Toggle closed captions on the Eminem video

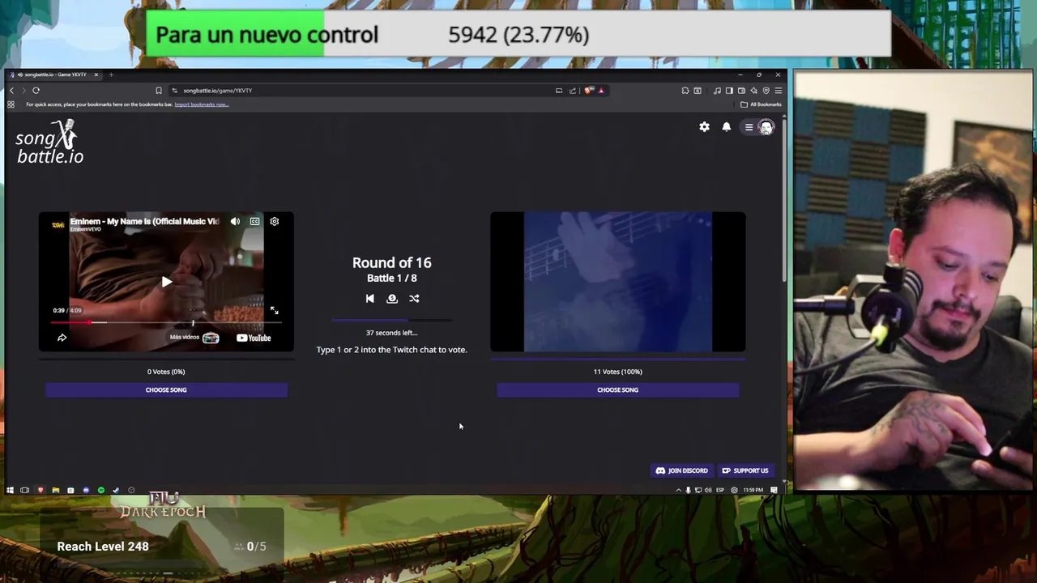coord(254,221)
